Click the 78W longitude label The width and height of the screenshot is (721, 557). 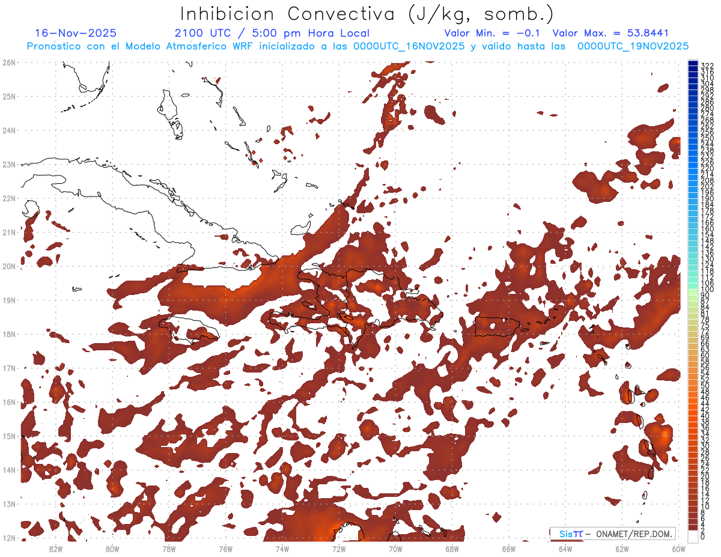169,549
